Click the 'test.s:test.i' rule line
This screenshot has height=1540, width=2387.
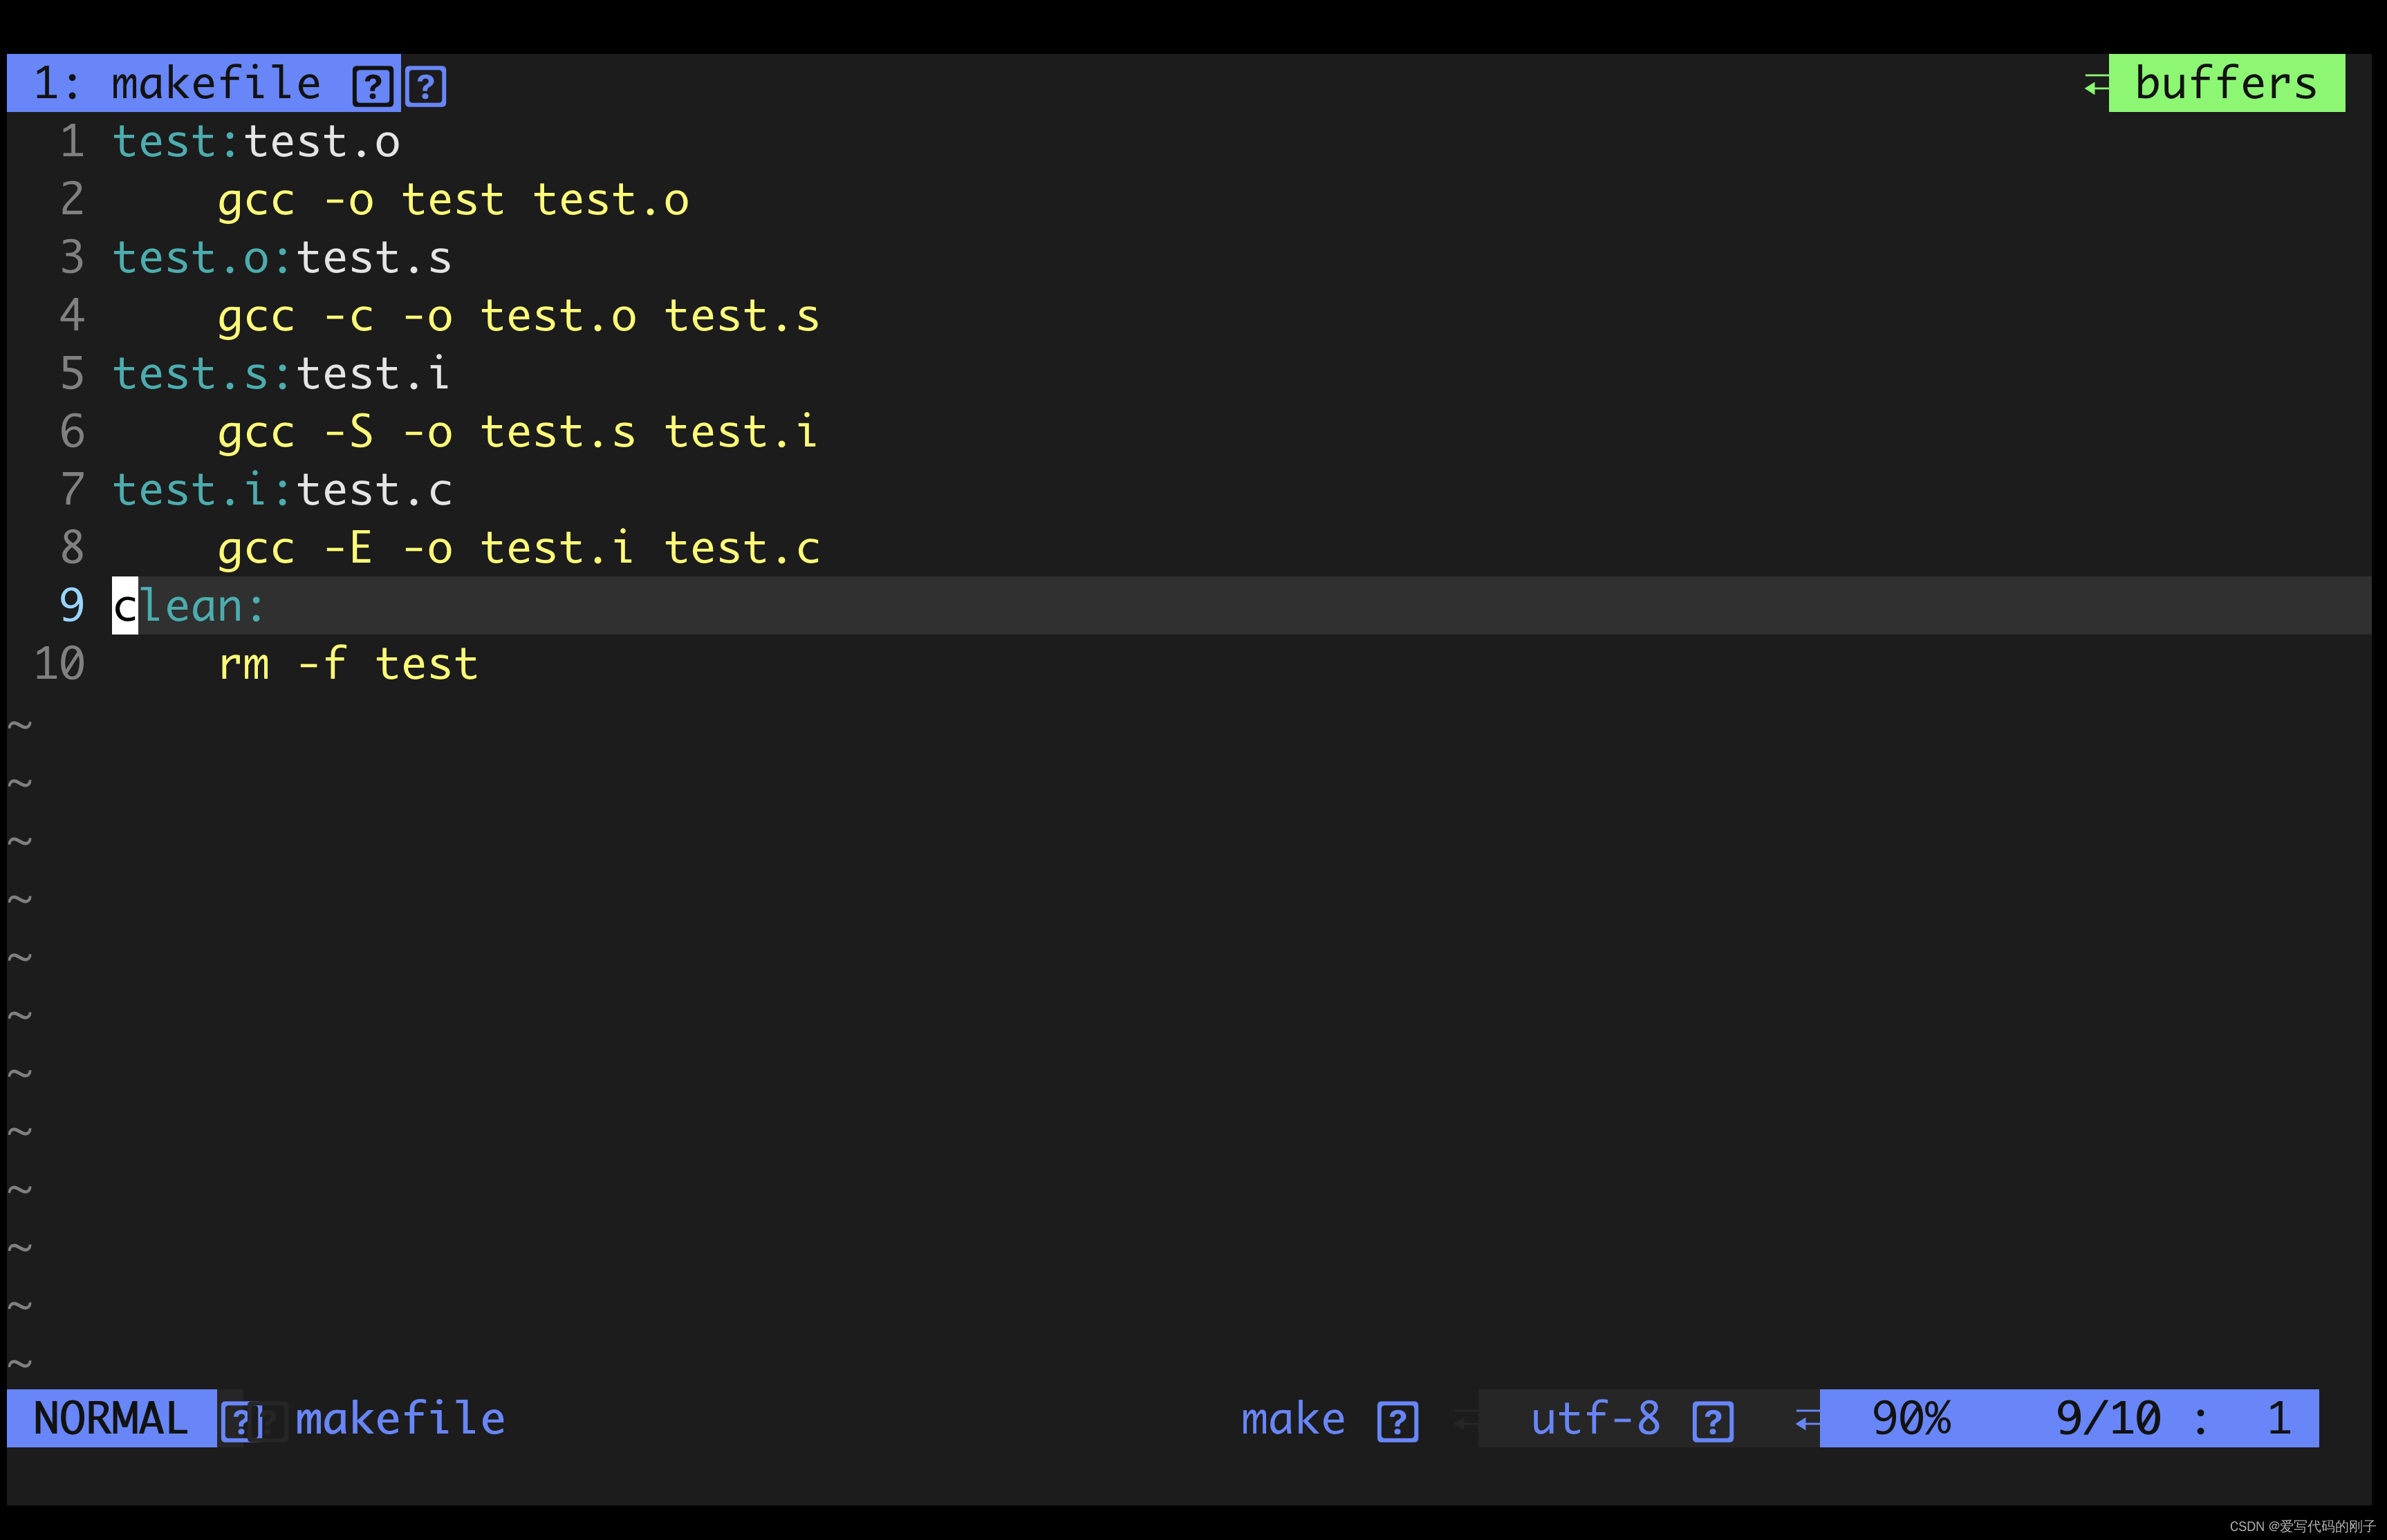coord(281,374)
